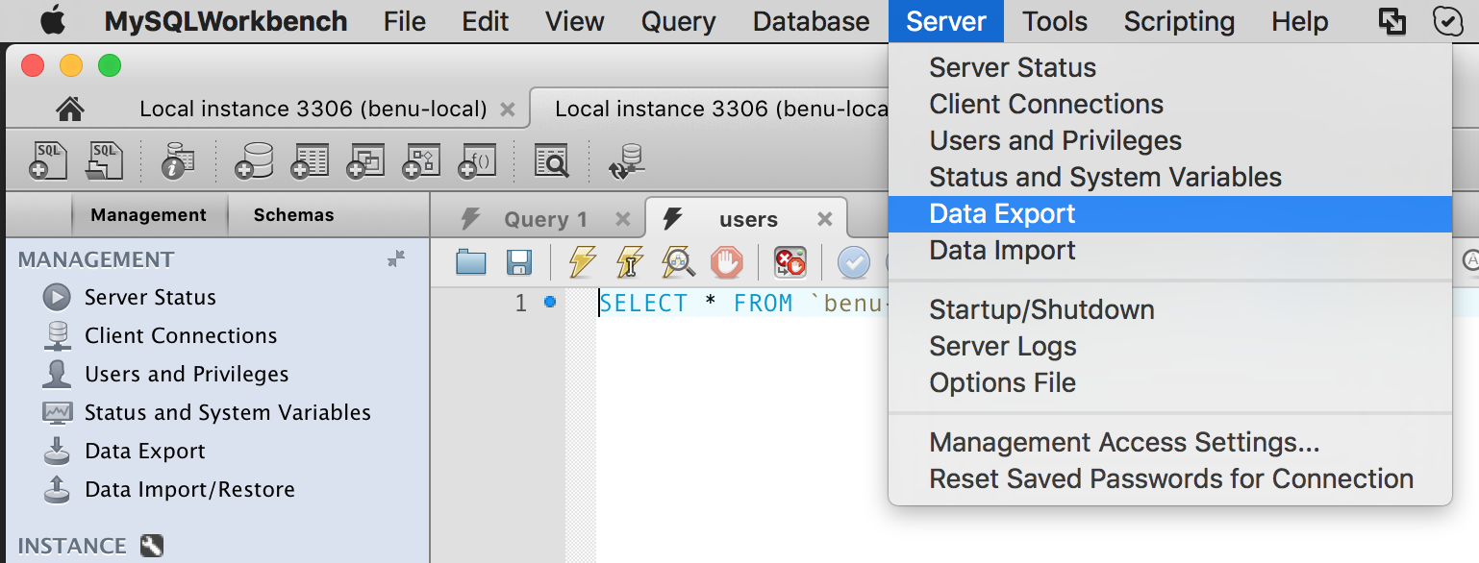Screen dimensions: 1479x563
Task: Click the Status and System Variables monitor icon
Action: [58, 412]
